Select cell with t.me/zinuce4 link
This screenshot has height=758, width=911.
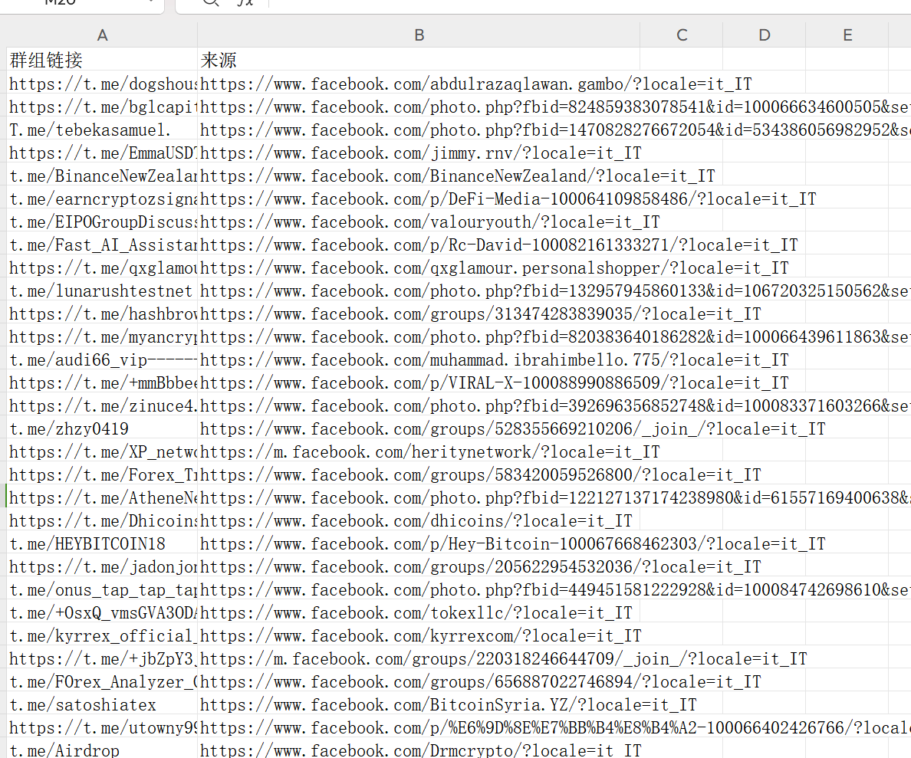102,405
